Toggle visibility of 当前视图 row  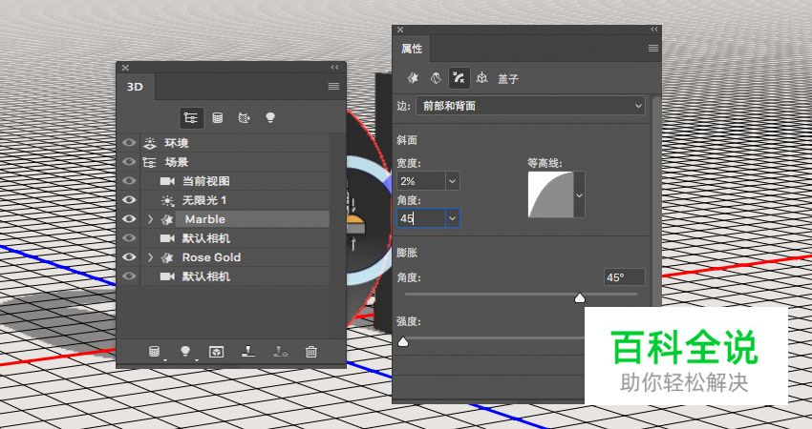coord(129,181)
